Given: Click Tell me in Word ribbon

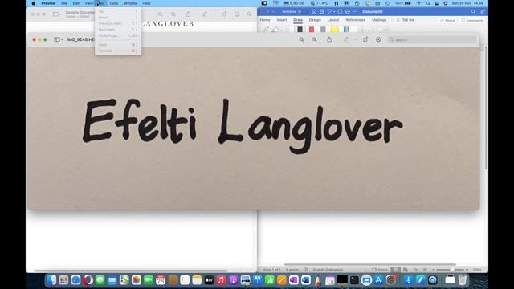Looking at the screenshot, I should (405, 20).
